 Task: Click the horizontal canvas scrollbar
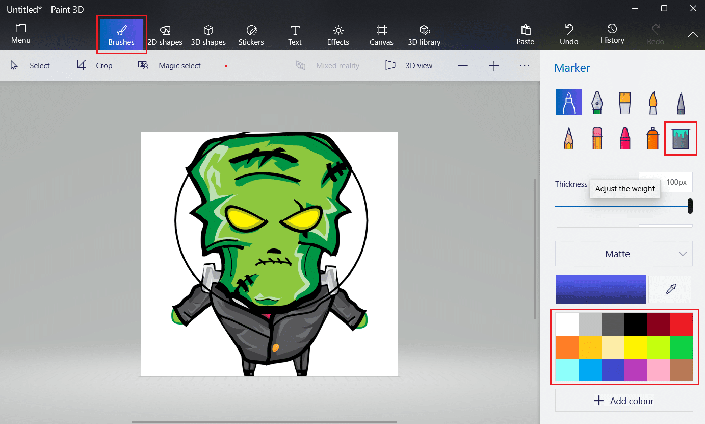pyautogui.click(x=264, y=422)
